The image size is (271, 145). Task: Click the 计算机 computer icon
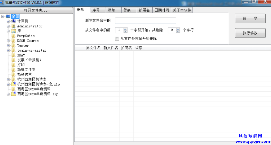pyautogui.click(x=13, y=21)
